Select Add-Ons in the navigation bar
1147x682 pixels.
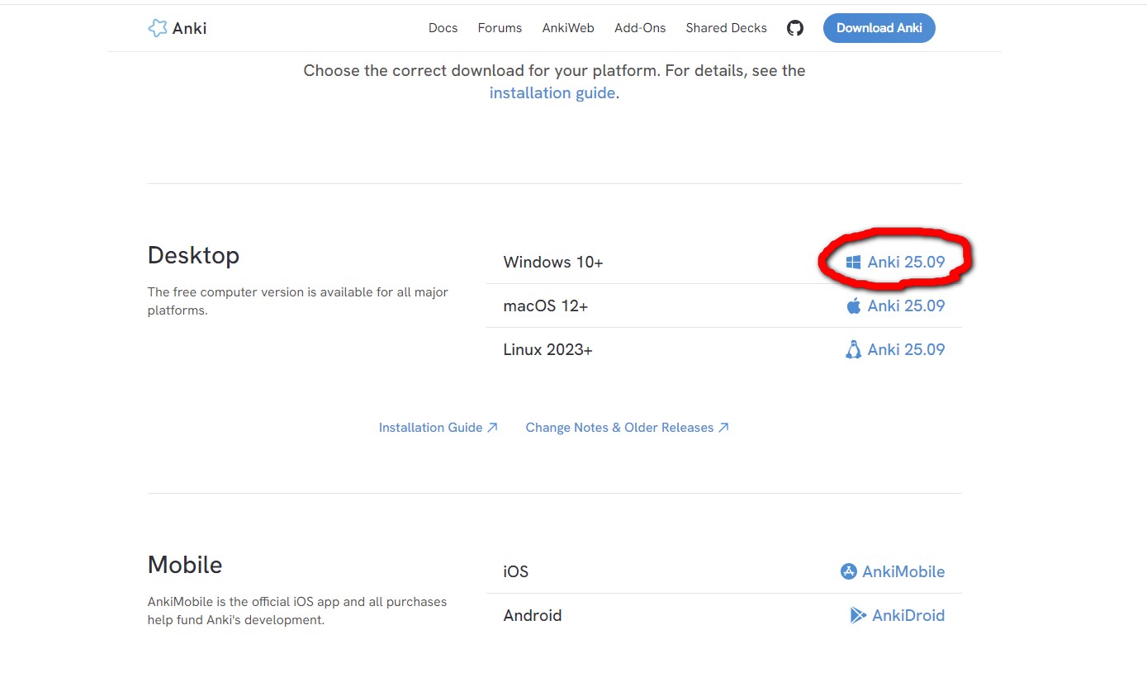(640, 28)
